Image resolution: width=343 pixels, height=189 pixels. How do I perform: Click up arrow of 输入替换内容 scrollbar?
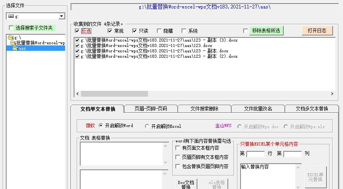point(298,167)
